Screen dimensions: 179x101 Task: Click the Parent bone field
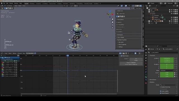click(168, 85)
